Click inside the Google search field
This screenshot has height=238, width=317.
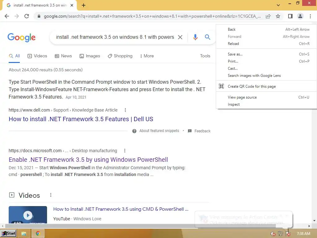115,37
